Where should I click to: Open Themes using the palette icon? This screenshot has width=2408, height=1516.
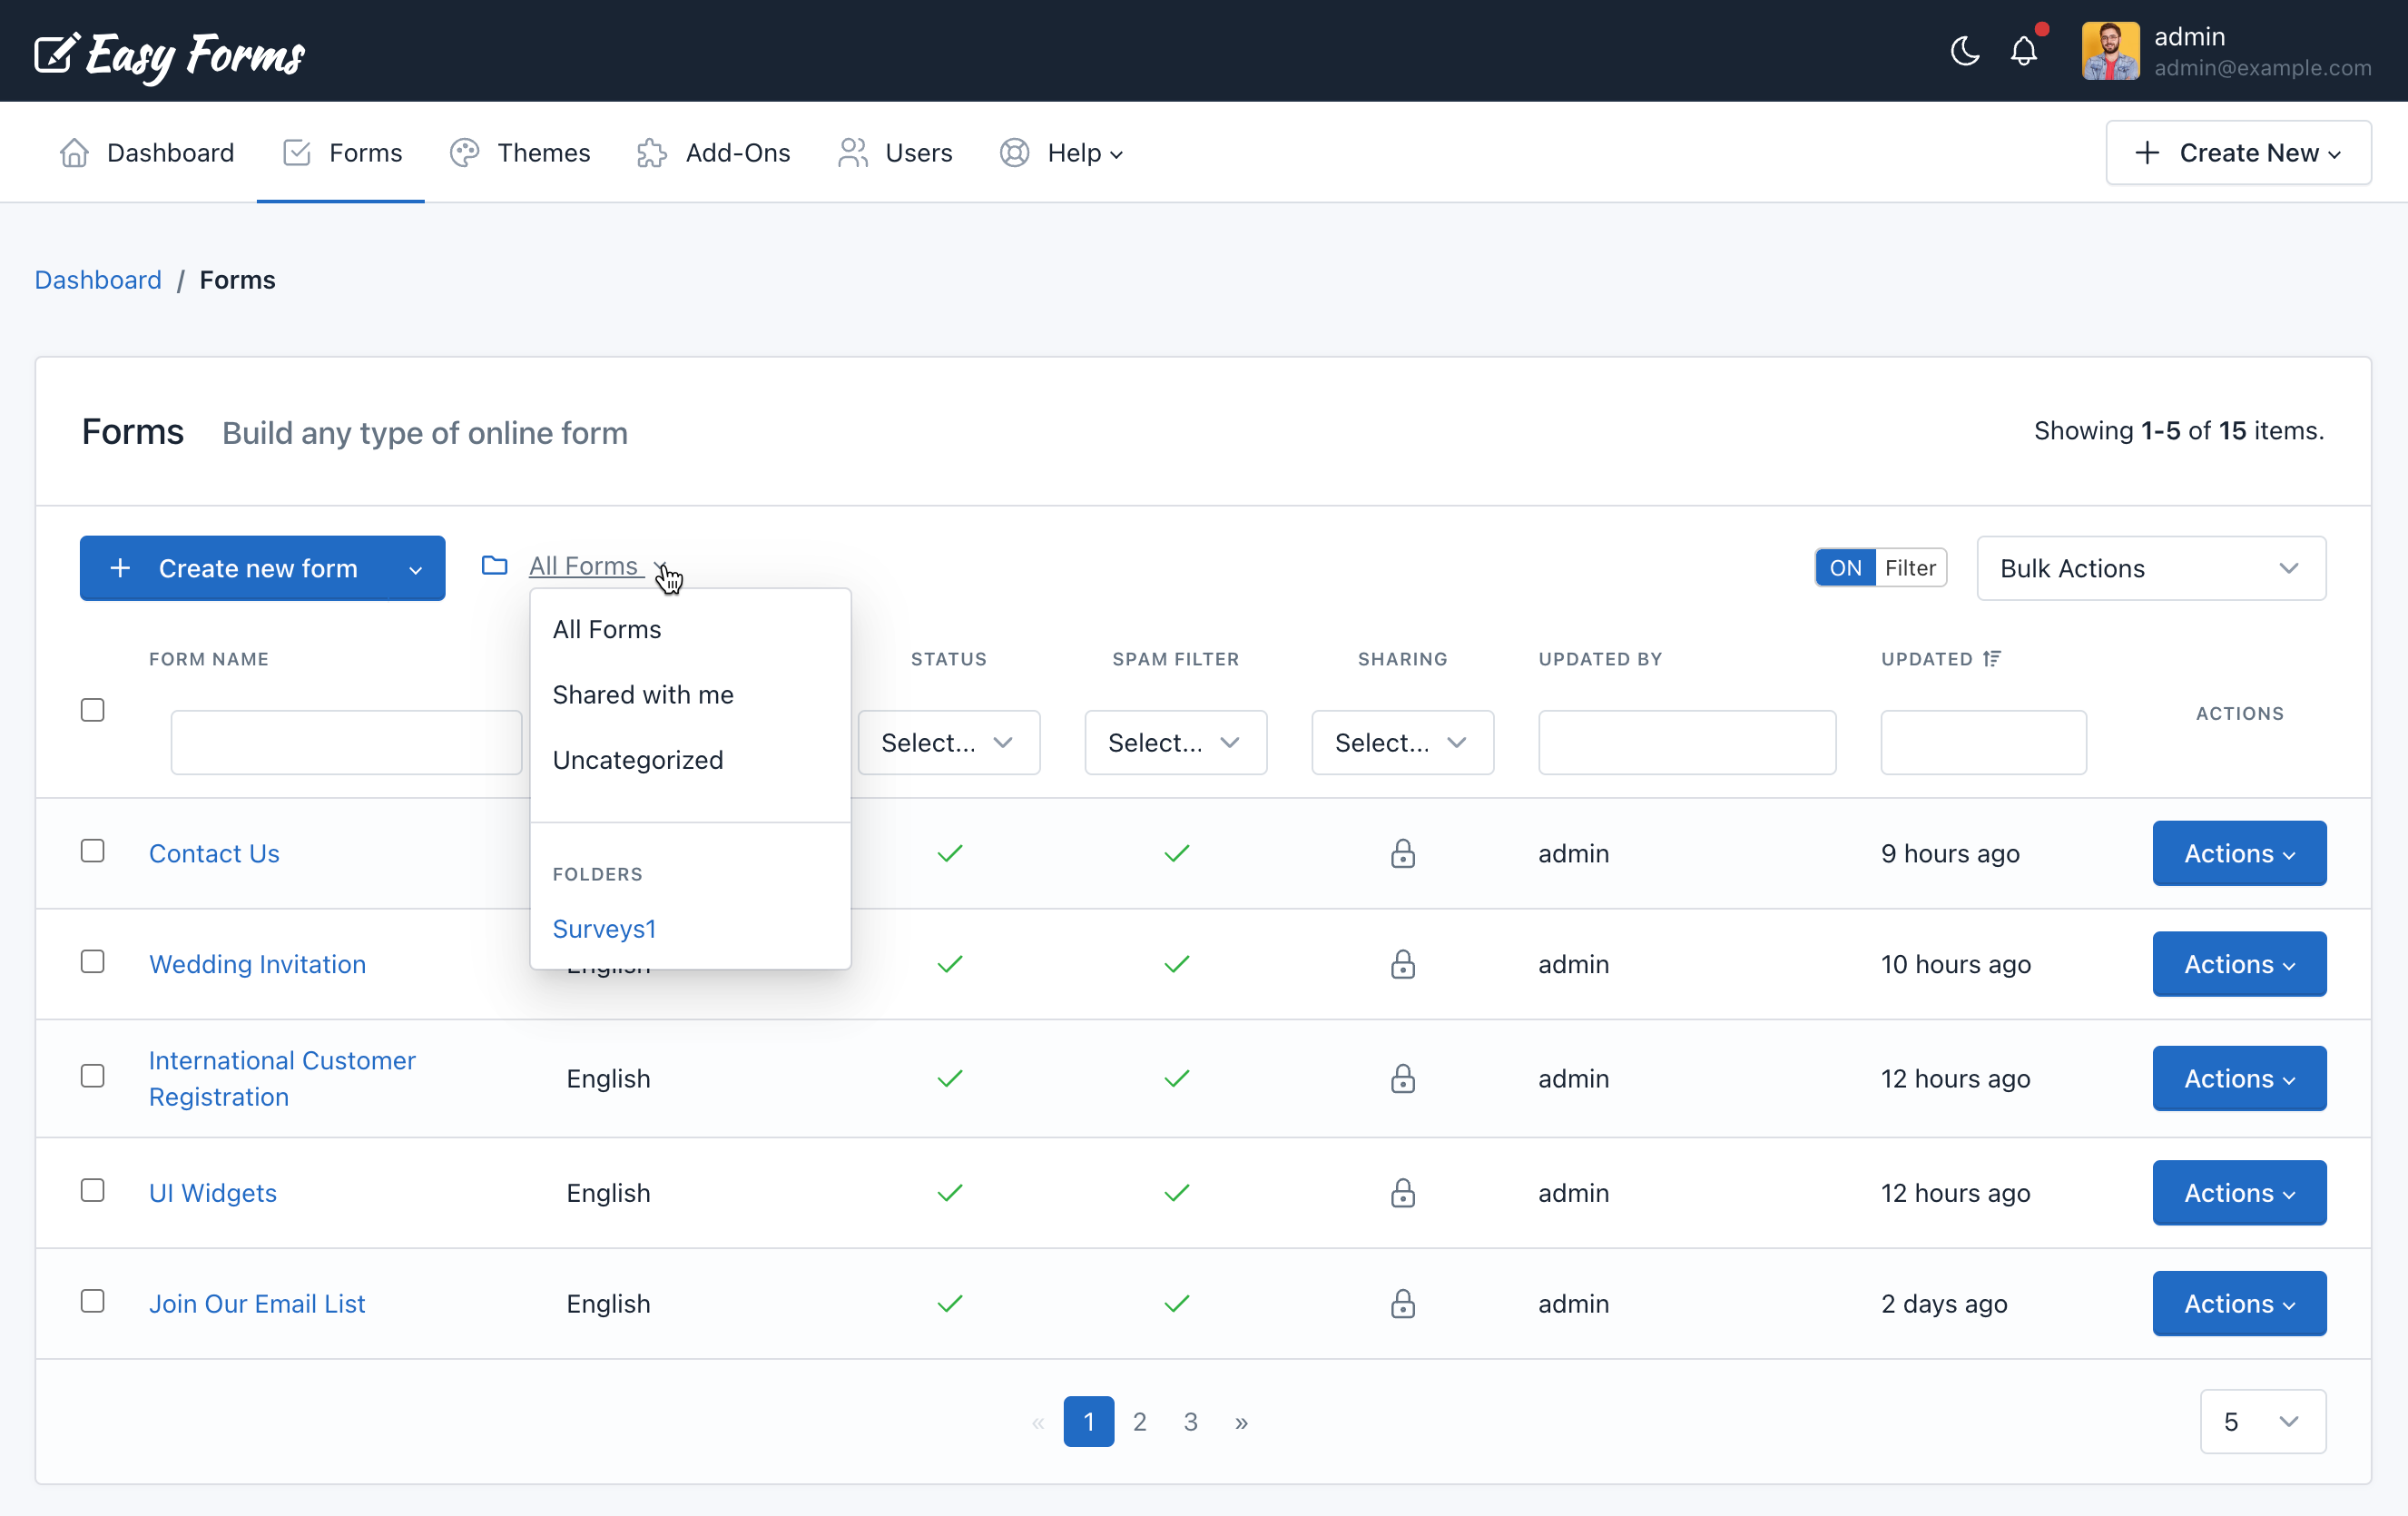click(464, 153)
